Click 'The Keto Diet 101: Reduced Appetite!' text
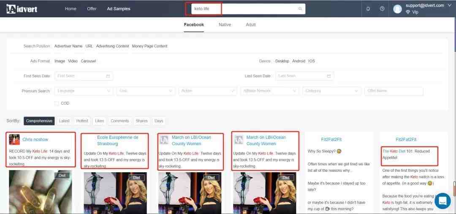456x214 pixels. (x=406, y=154)
